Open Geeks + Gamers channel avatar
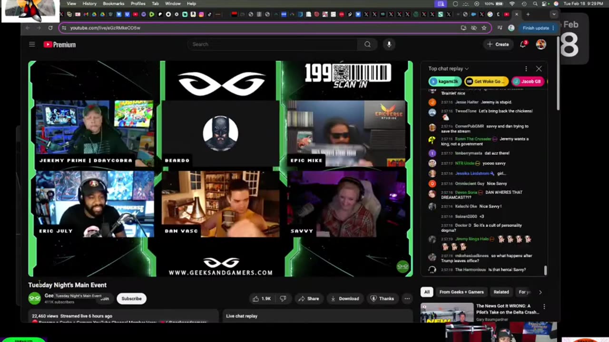The width and height of the screenshot is (609, 342). point(34,298)
